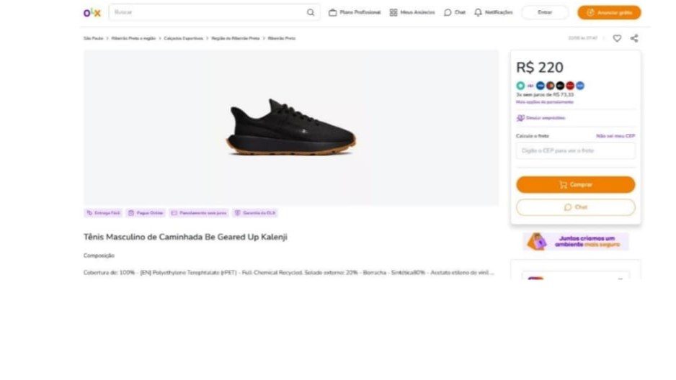Go to Calçados Esportivos breadcrumb
The width and height of the screenshot is (676, 380).
pos(184,38)
